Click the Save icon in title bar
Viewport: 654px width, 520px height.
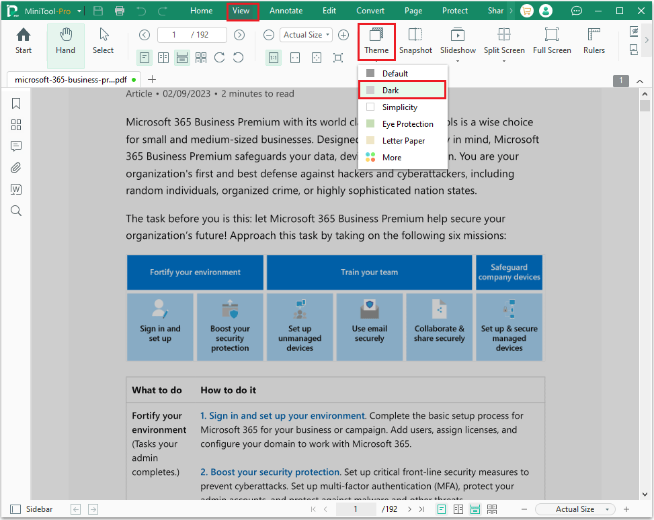tap(98, 11)
